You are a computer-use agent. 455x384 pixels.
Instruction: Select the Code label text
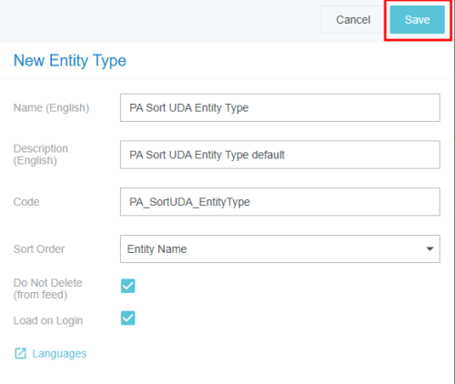pos(26,202)
